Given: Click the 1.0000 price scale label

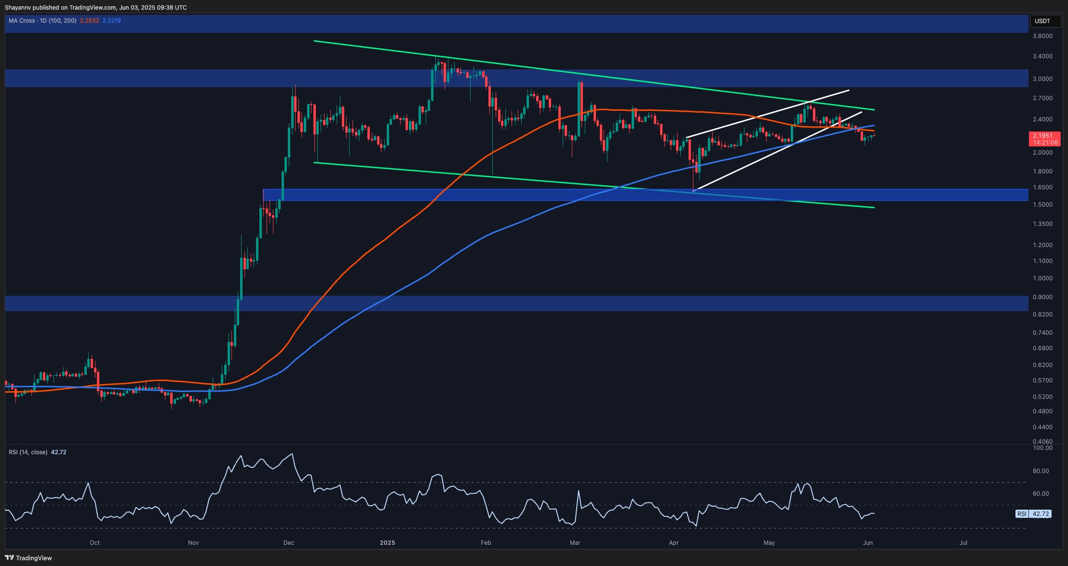Looking at the screenshot, I should 1042,278.
